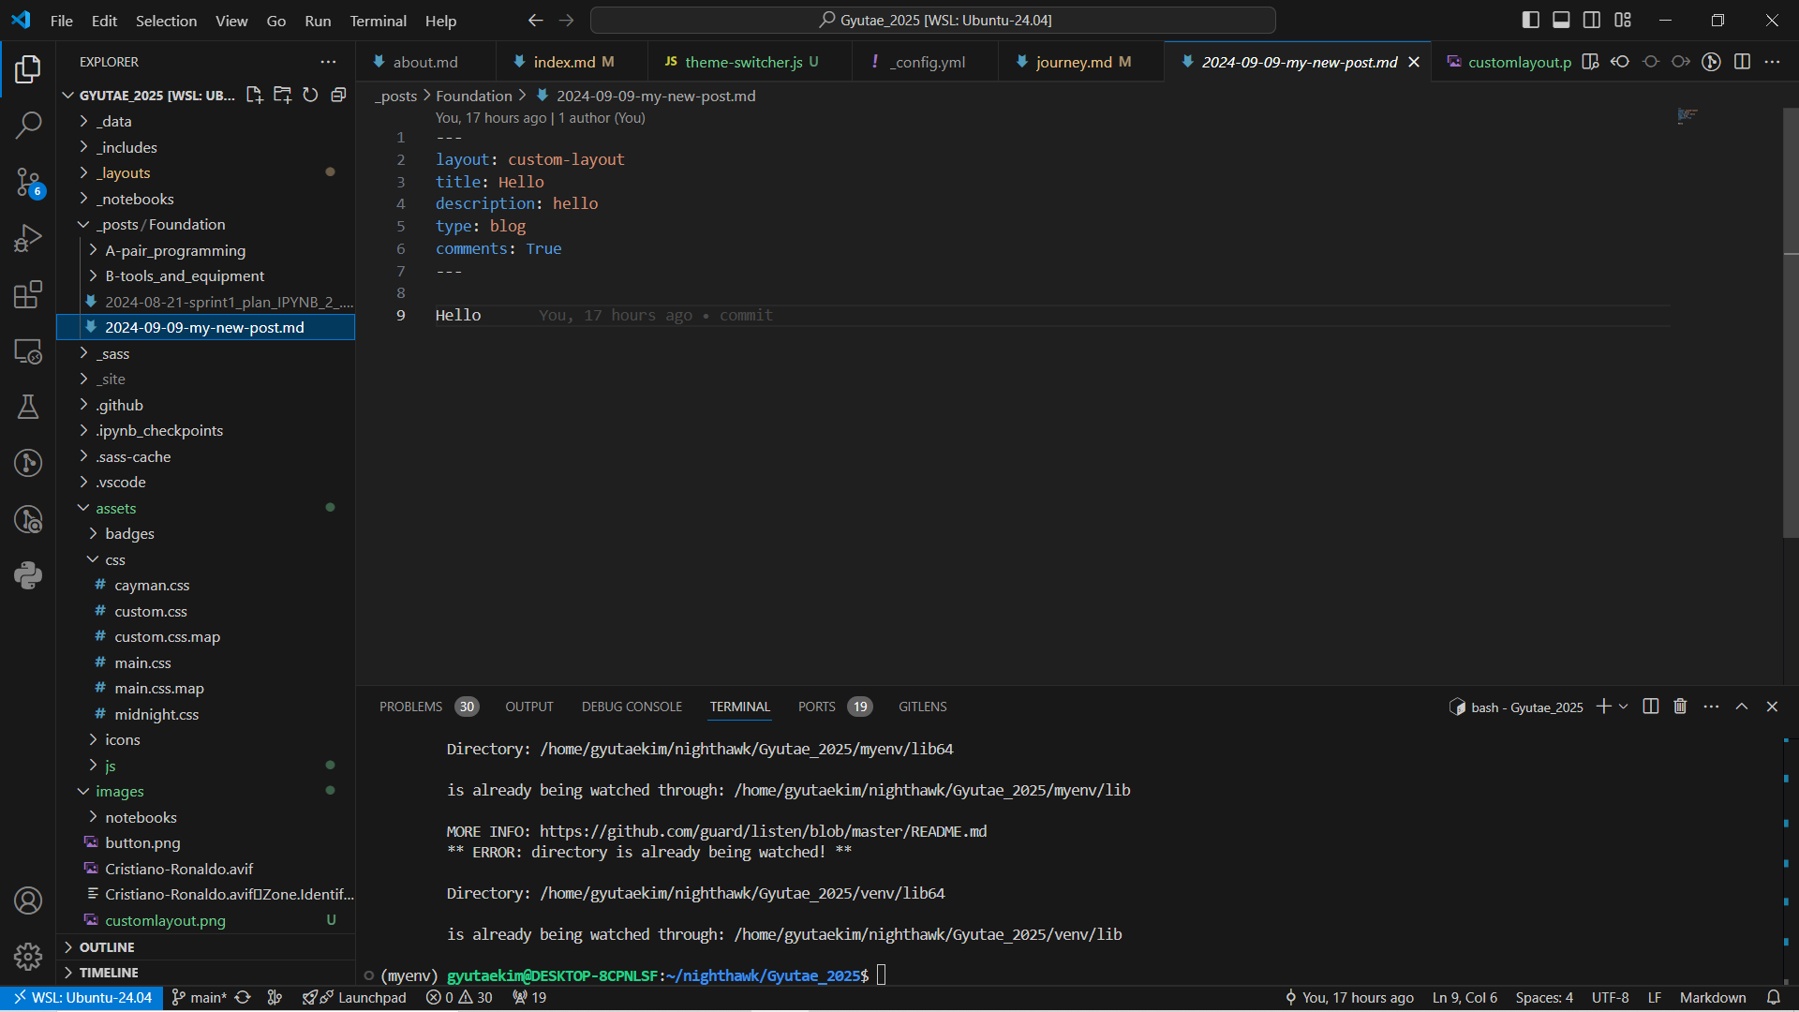1799x1012 pixels.
Task: Toggle bottom panel visibility
Action: 1561,20
